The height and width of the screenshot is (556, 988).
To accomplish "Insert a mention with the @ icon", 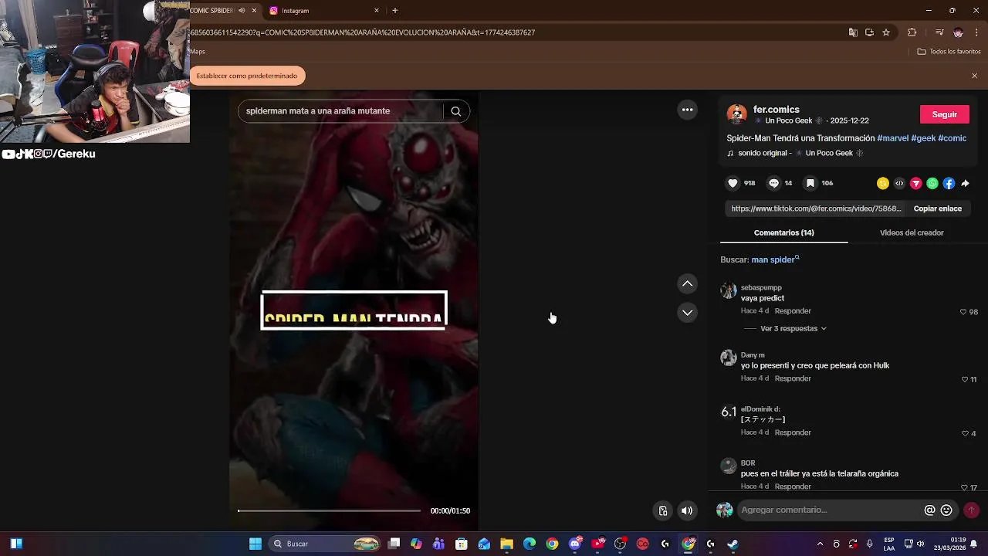I will tap(929, 510).
